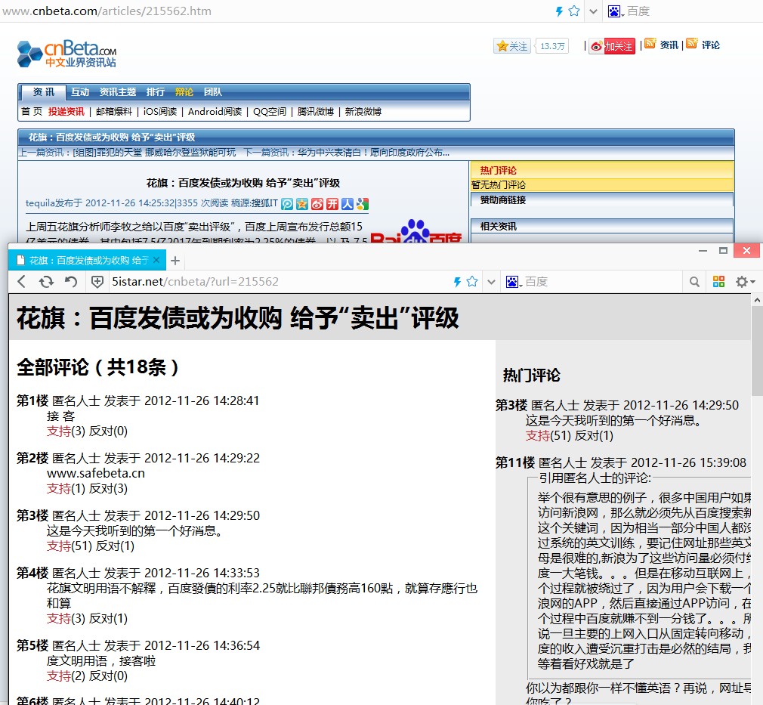Bookmark the cnbeta page with the back window star icon
The width and height of the screenshot is (763, 705).
click(x=574, y=11)
